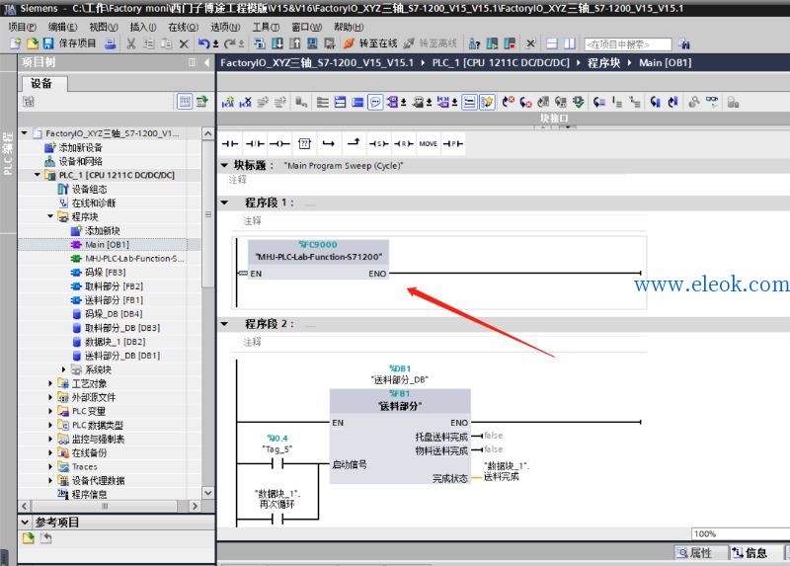Screen dimensions: 790x566
Task: Save the project with 保存项目
Action: click(x=70, y=43)
